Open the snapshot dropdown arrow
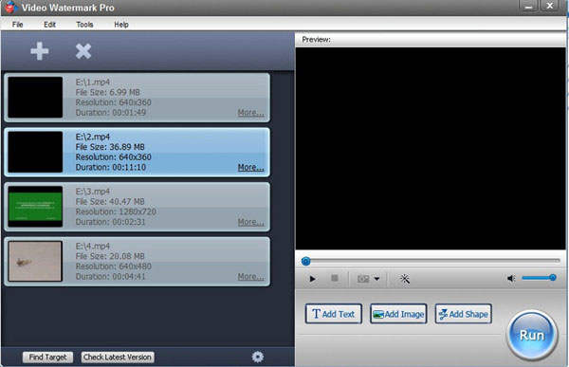569x367 pixels. pyautogui.click(x=377, y=279)
